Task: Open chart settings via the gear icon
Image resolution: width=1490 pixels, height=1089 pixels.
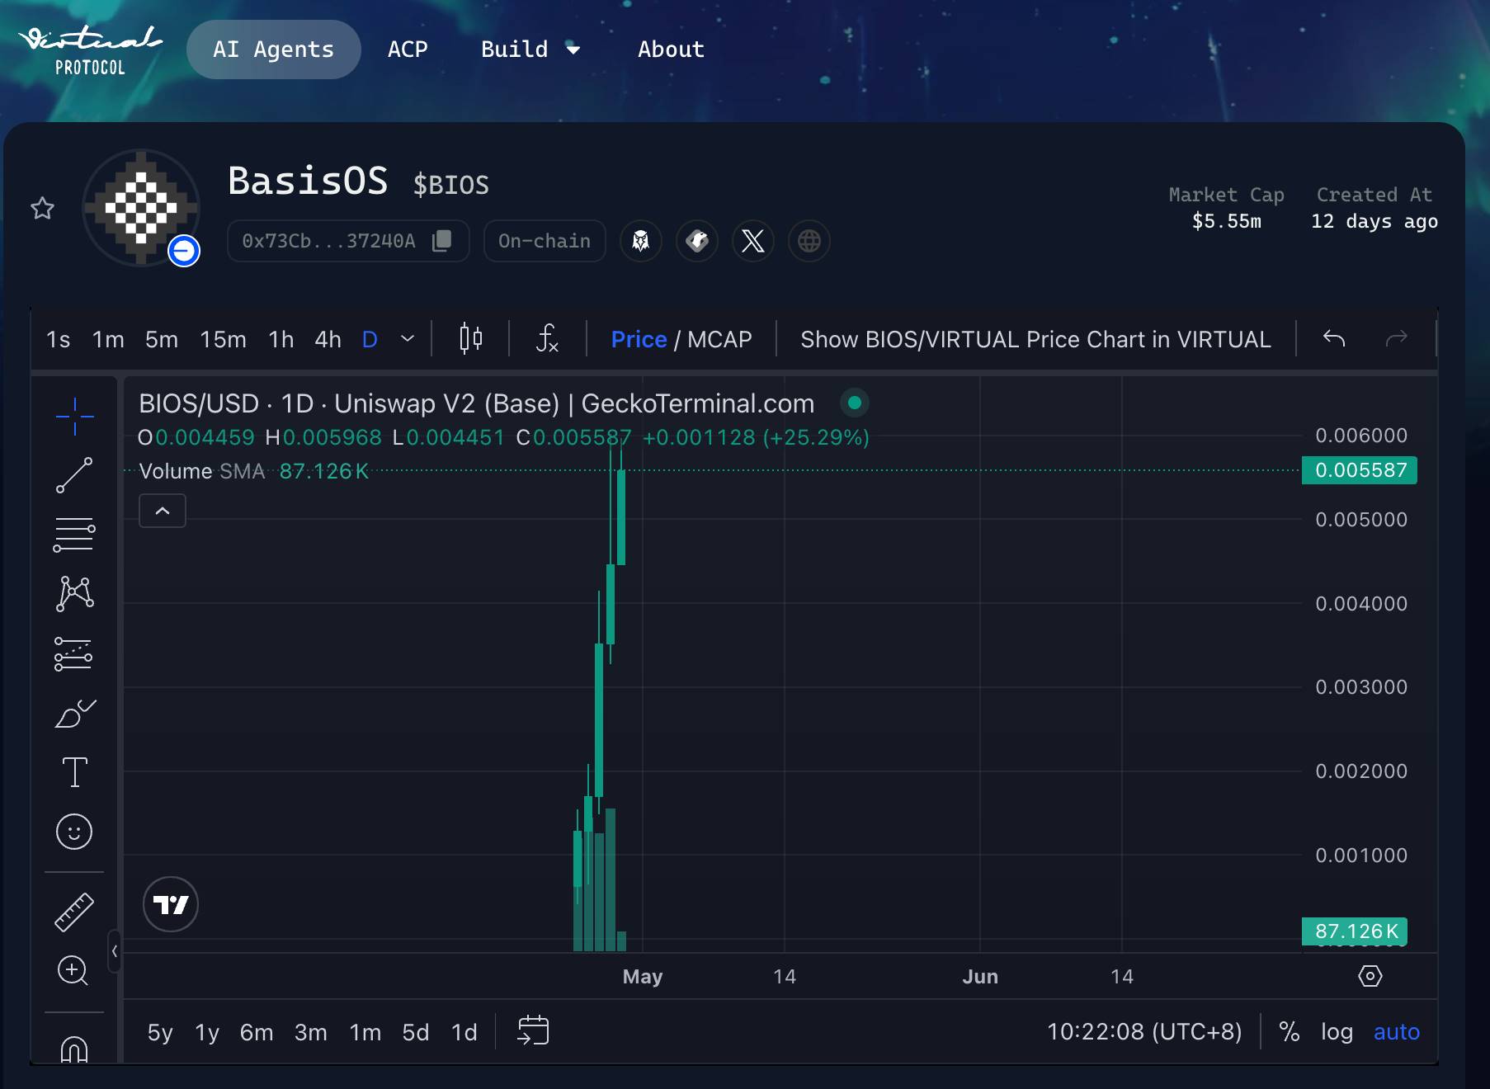Action: [x=1370, y=976]
